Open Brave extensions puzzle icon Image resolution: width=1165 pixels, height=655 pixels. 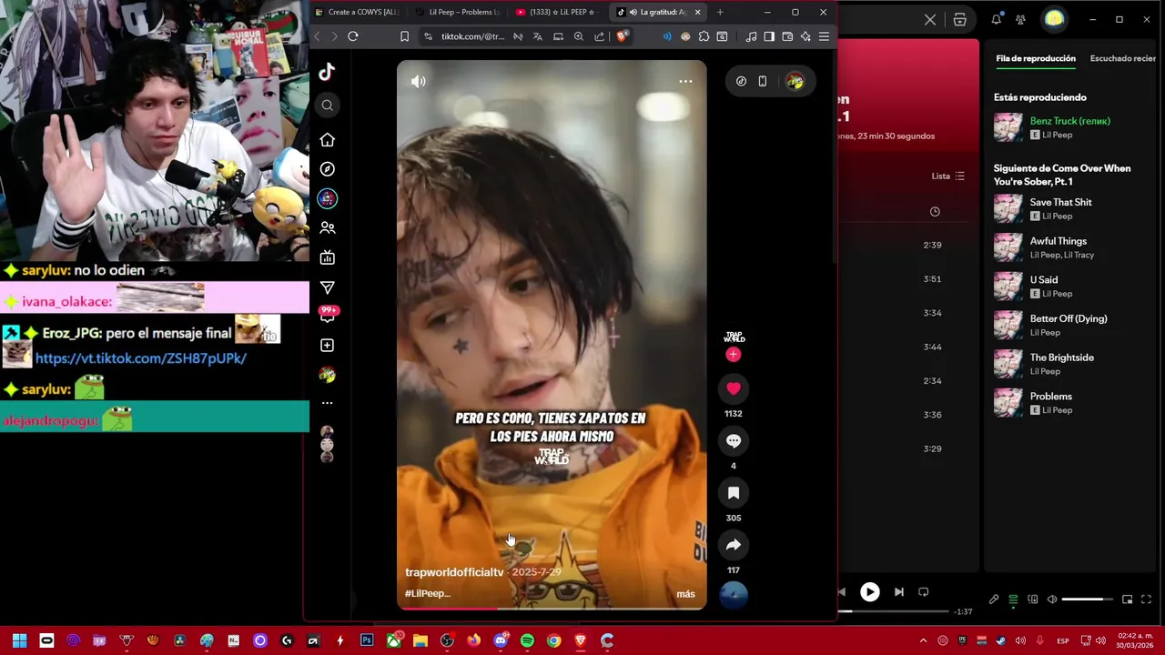point(704,36)
